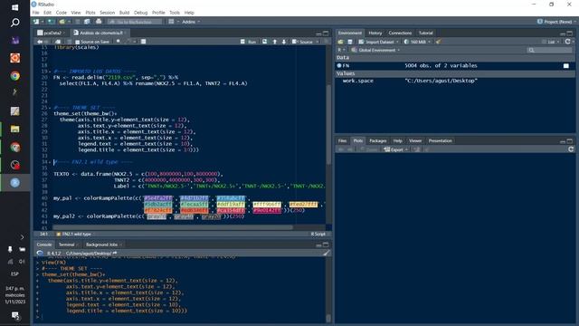Open section navigator FN2.1 wild type
Viewport: 579px width, 326px height.
click(x=76, y=234)
